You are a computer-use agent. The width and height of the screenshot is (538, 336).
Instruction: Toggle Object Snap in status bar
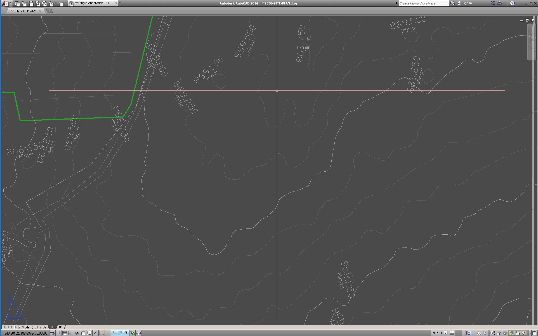pyautogui.click(x=83, y=333)
